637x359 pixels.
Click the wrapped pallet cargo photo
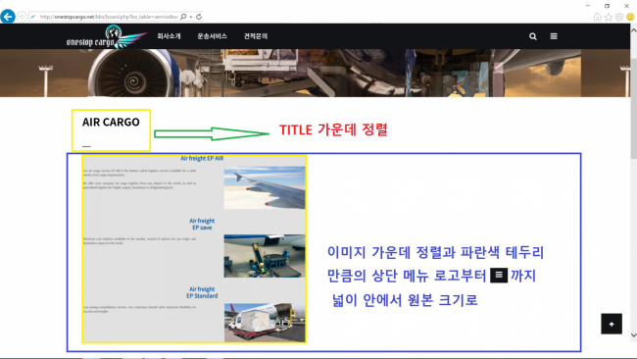265,322
